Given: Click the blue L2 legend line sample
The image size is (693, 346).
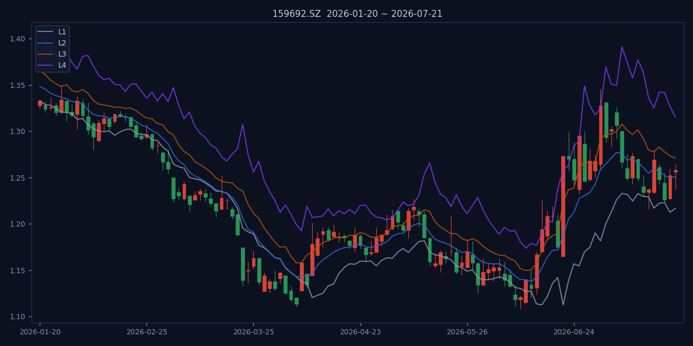Looking at the screenshot, I should tap(45, 43).
